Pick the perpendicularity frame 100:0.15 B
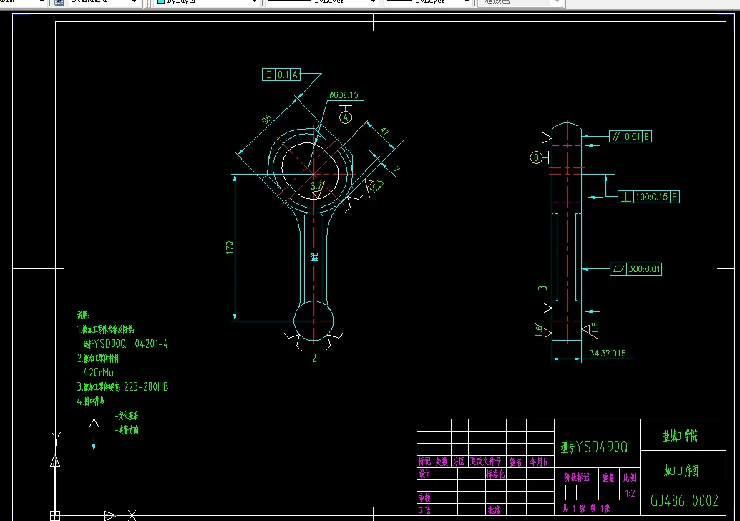 (x=648, y=197)
